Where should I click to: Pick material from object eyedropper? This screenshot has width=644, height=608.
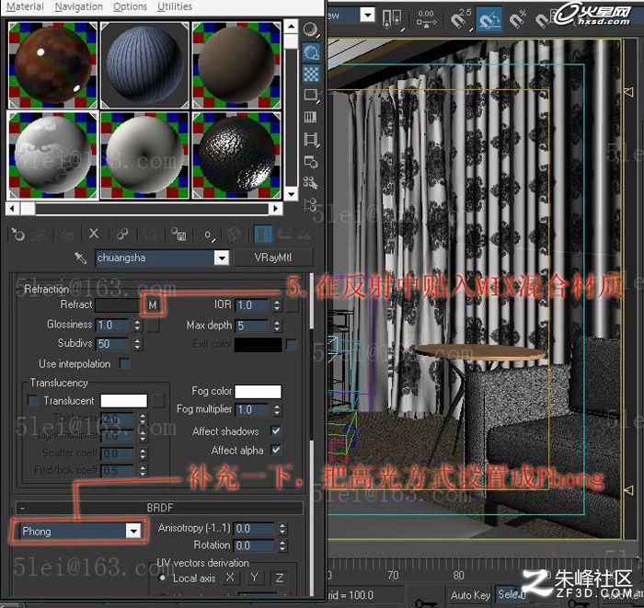pos(81,258)
